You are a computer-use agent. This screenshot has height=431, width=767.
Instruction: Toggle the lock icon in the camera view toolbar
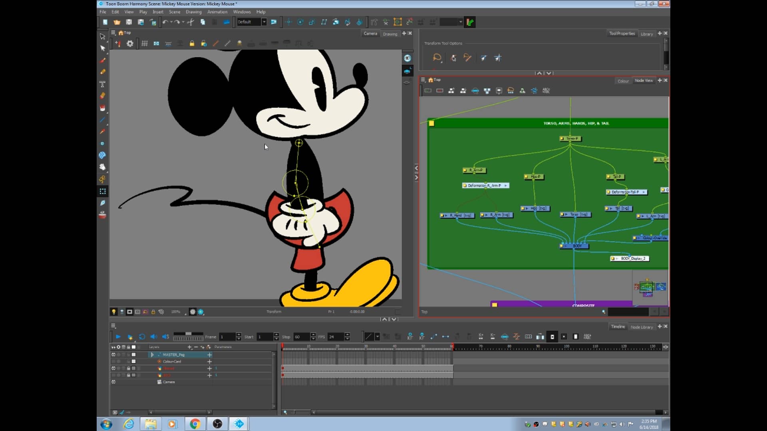click(192, 43)
